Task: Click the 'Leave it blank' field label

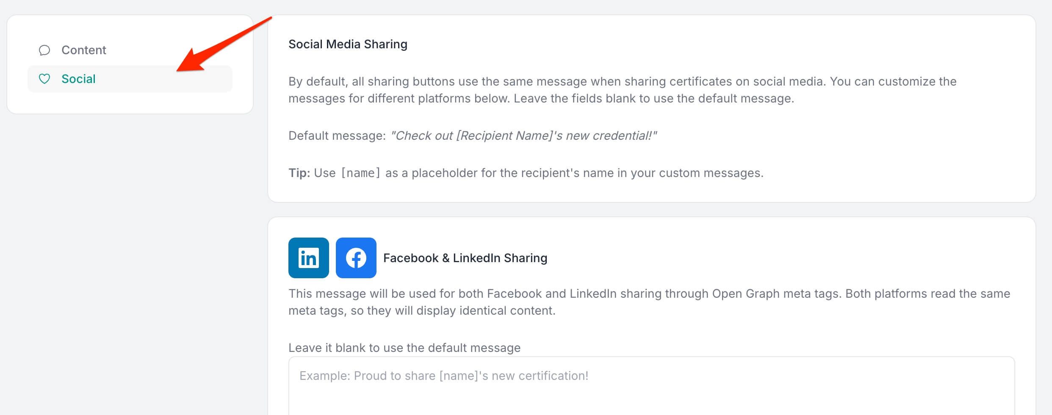Action: pos(404,348)
